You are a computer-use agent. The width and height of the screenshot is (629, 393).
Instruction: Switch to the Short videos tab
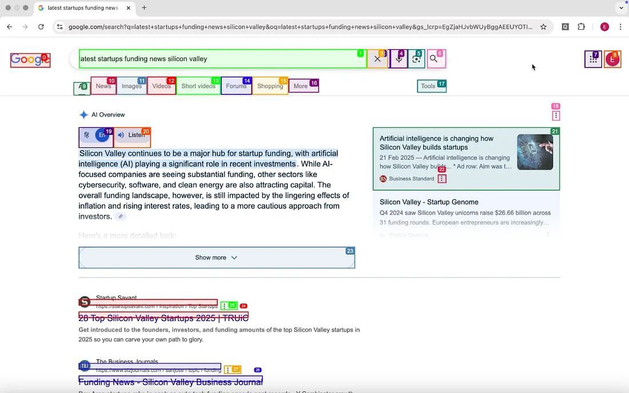198,86
